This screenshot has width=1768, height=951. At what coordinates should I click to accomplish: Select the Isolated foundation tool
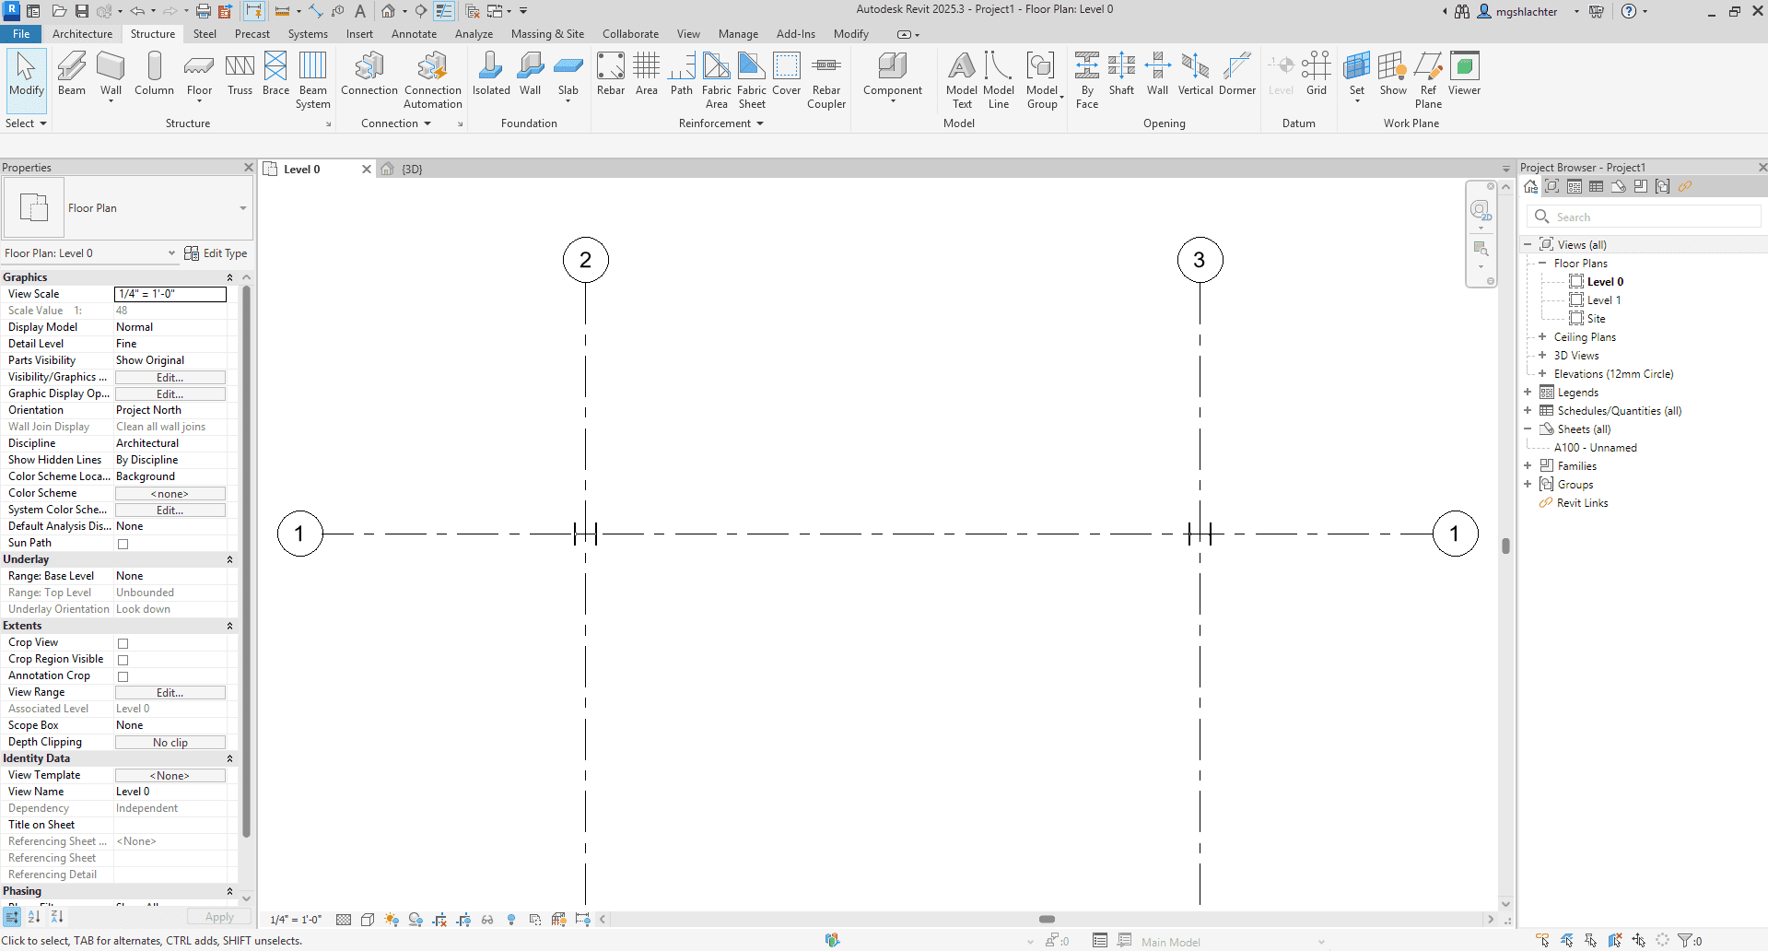pos(491,74)
